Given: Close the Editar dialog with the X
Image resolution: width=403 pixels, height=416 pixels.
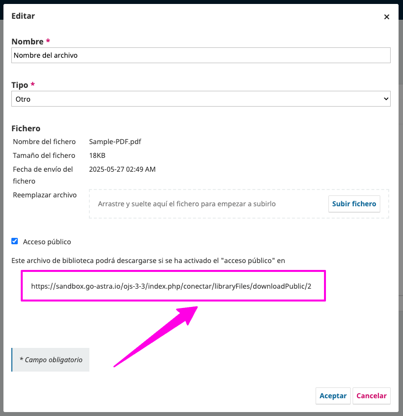Looking at the screenshot, I should click(387, 17).
